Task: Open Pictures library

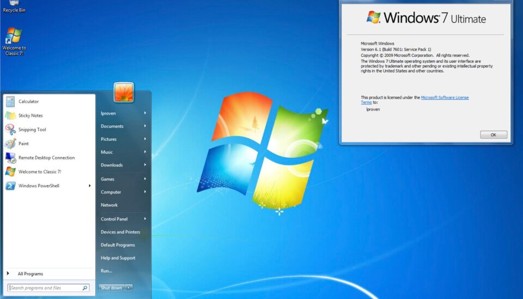Action: pyautogui.click(x=109, y=139)
